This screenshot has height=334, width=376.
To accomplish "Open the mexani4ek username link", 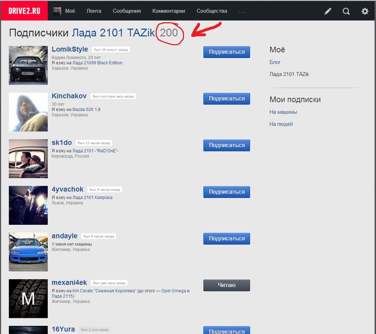I will [x=69, y=282].
